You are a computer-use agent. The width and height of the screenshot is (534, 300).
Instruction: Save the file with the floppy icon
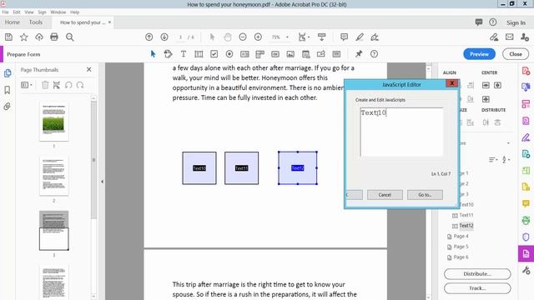pos(8,37)
